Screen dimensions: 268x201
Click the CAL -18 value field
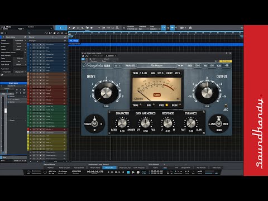pyautogui.click(x=227, y=65)
